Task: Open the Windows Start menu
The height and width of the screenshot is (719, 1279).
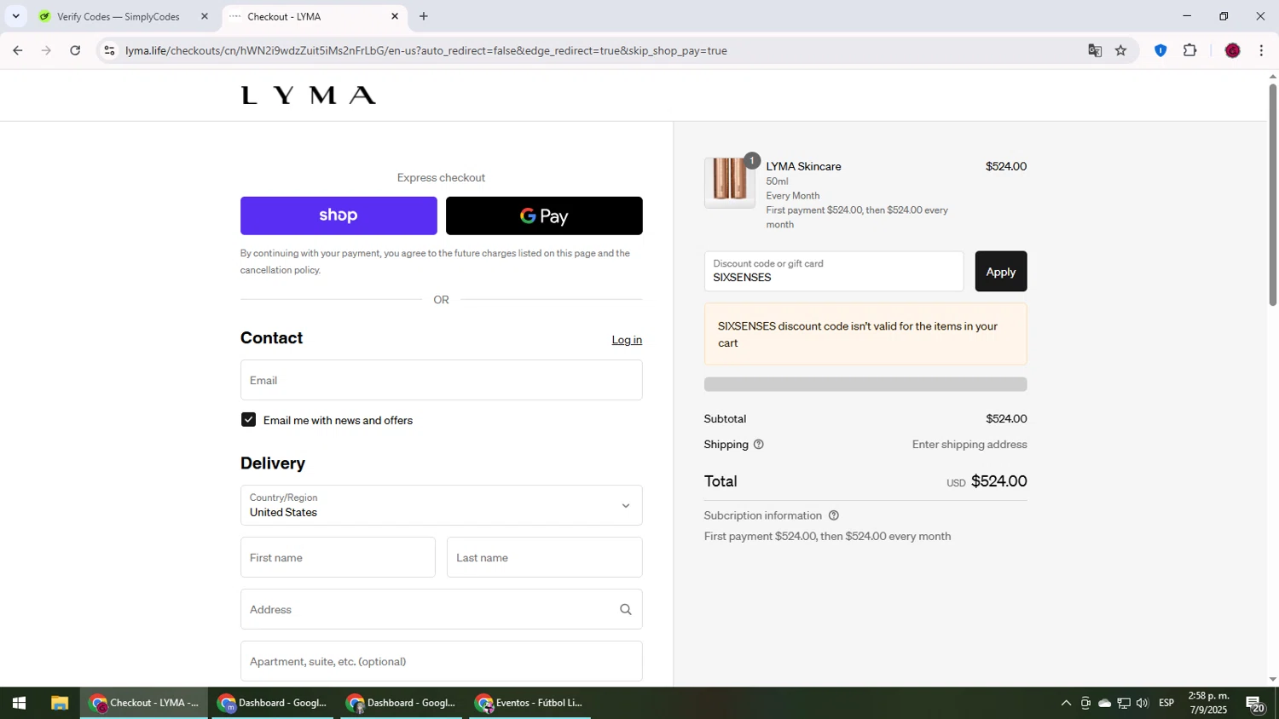Action: point(19,703)
